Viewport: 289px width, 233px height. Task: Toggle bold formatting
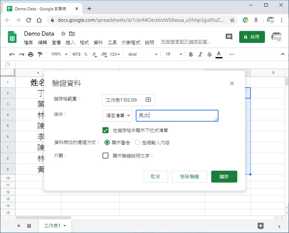point(191,54)
